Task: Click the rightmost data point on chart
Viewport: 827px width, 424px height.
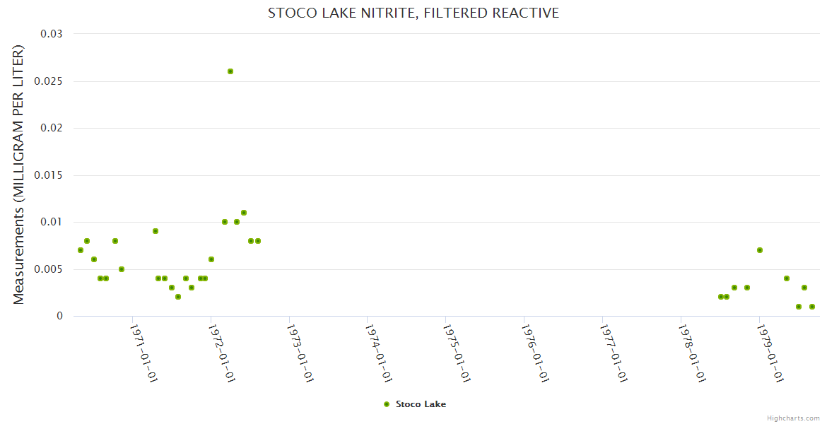Action: pos(812,307)
